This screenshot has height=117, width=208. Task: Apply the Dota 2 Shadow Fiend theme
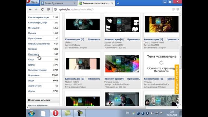pos(173,39)
